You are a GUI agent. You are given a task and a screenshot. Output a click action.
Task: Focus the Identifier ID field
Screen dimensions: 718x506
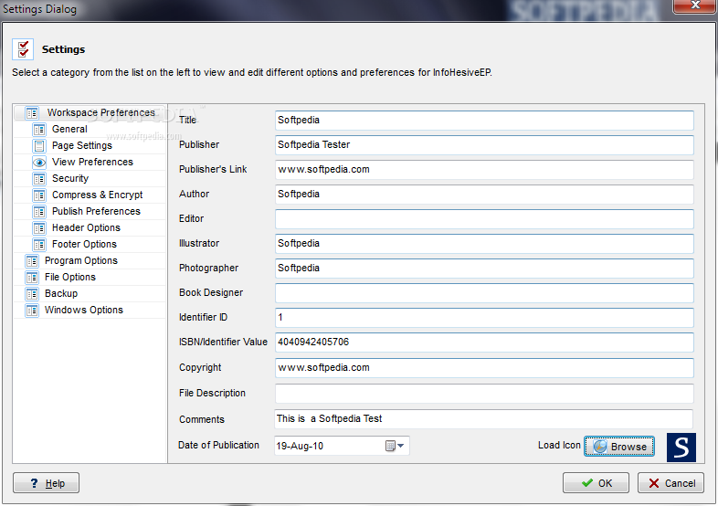pyautogui.click(x=484, y=318)
